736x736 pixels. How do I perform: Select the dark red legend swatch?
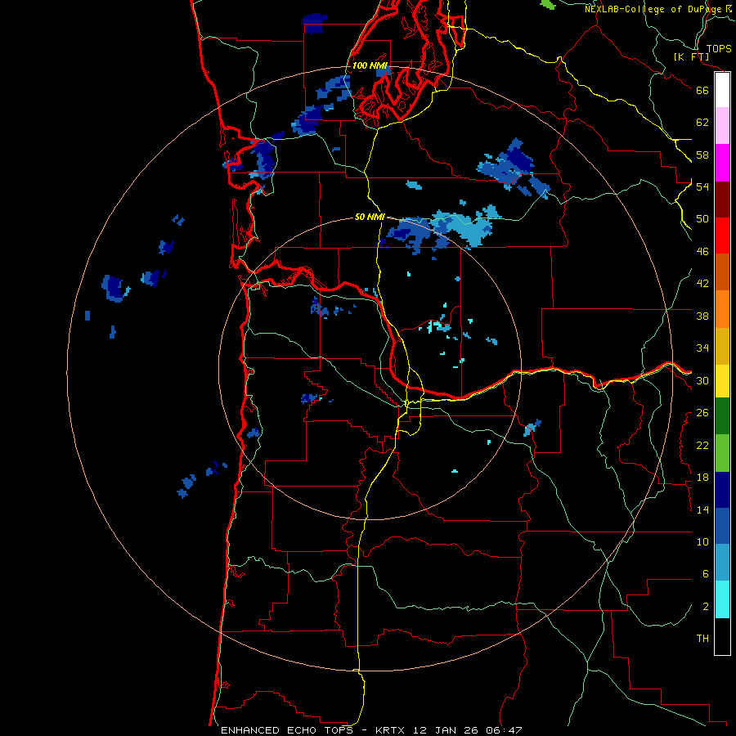[722, 200]
